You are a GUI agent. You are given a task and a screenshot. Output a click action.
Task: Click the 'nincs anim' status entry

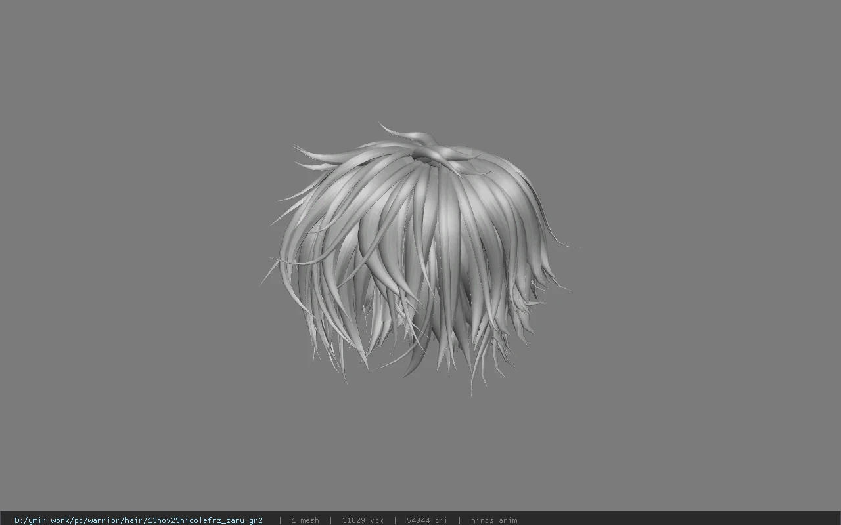494,520
